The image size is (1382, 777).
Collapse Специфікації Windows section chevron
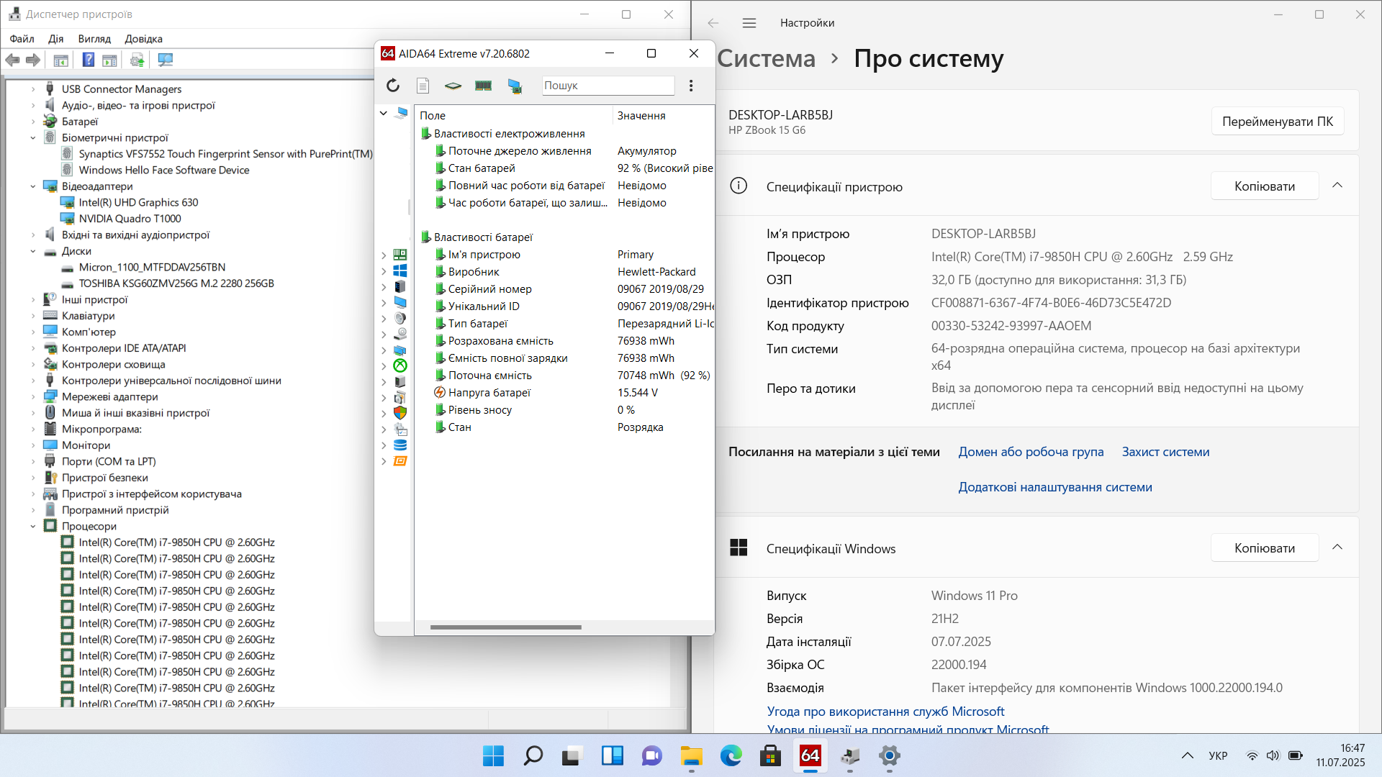click(1337, 547)
